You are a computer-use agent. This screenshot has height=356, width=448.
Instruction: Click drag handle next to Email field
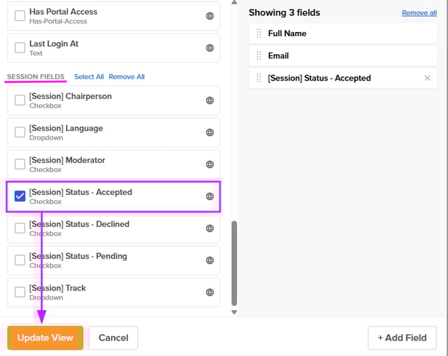pos(259,56)
